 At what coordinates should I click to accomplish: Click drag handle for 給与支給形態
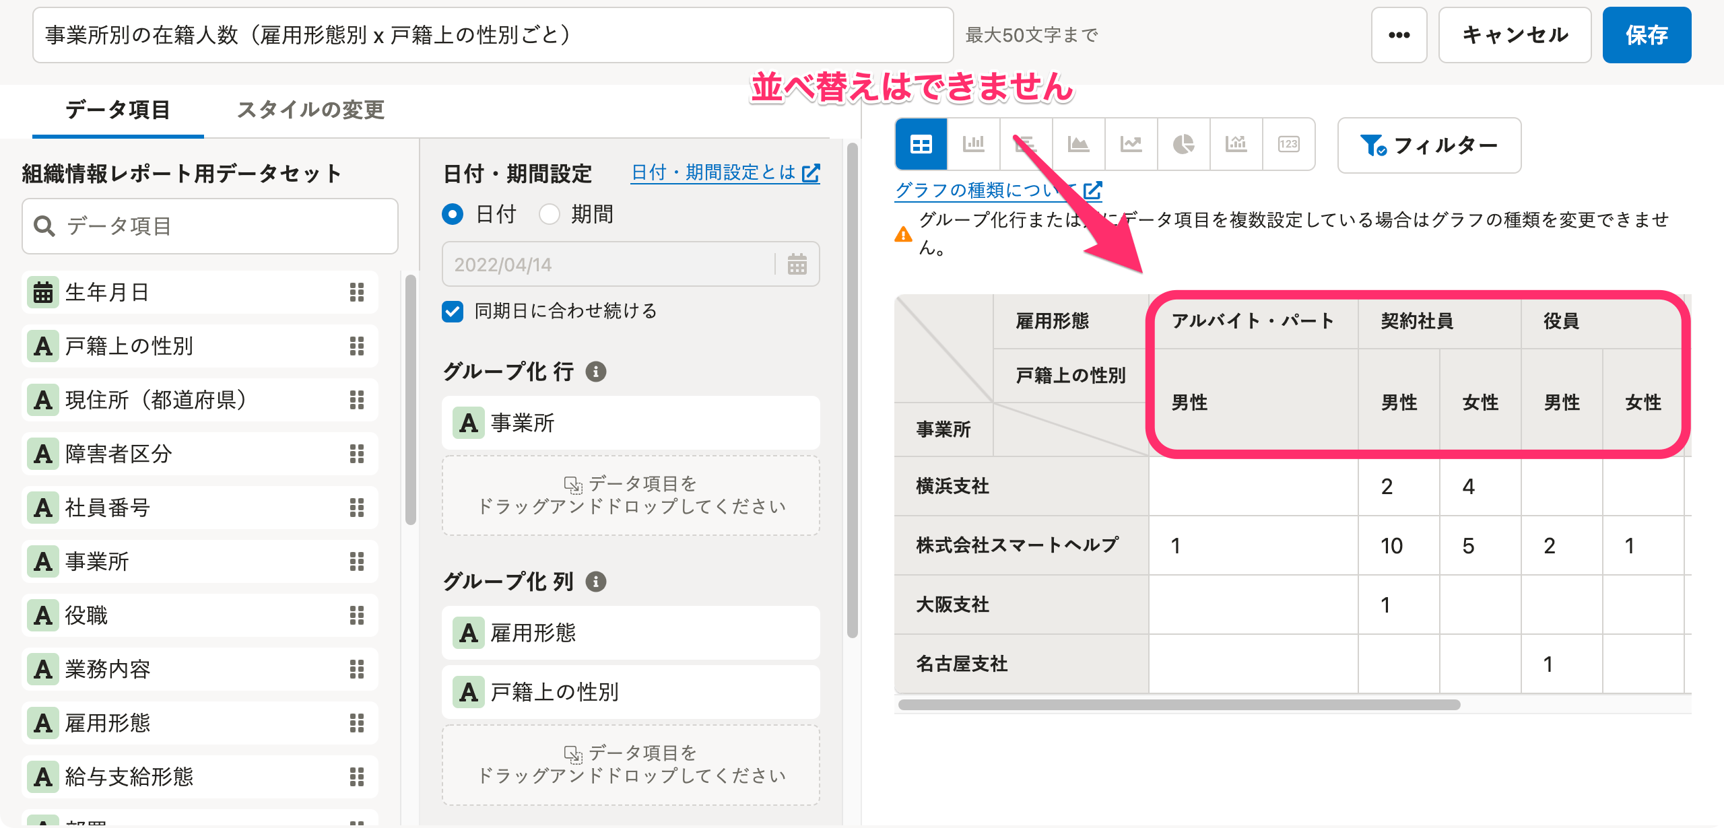357,777
